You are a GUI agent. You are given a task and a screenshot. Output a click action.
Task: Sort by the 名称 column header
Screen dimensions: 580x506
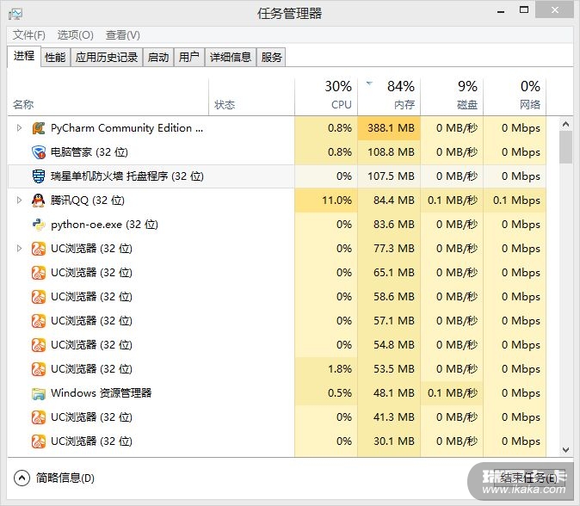click(108, 97)
